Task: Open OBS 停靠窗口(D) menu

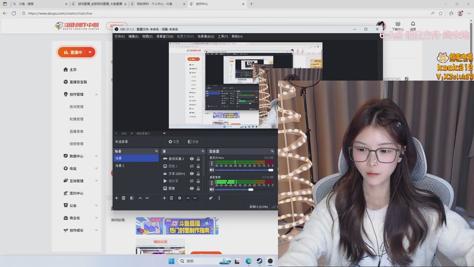Action: click(165, 36)
